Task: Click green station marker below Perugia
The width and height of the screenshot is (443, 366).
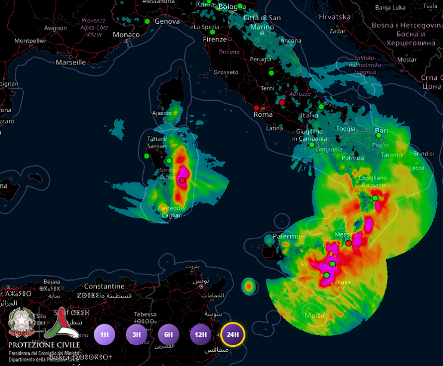Action: pos(271,73)
